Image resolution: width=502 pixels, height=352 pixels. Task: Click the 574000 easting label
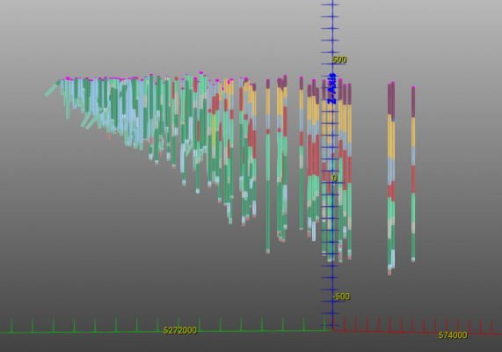coord(453,335)
